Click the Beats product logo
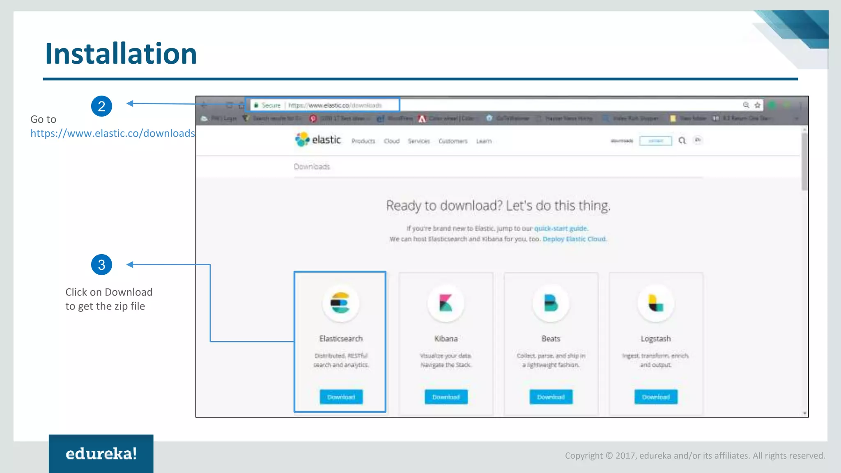Image resolution: width=841 pixels, height=473 pixels. point(551,303)
